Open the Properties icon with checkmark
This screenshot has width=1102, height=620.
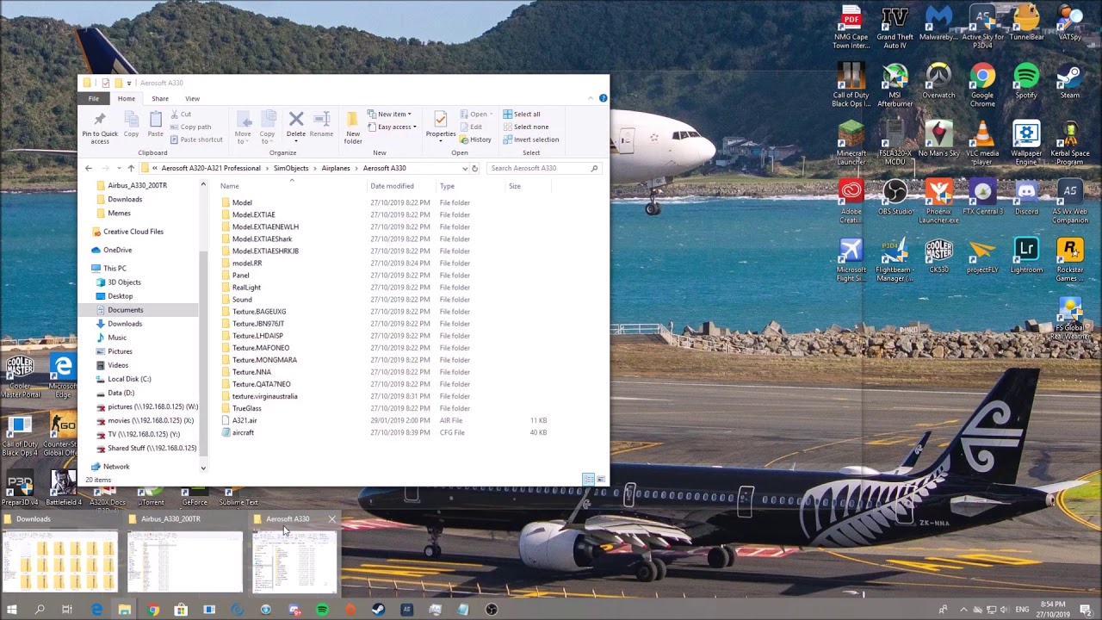pyautogui.click(x=441, y=125)
